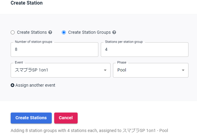Focus the Number of station groups field
Viewport: 197px width, 139px height.
pyautogui.click(x=54, y=50)
